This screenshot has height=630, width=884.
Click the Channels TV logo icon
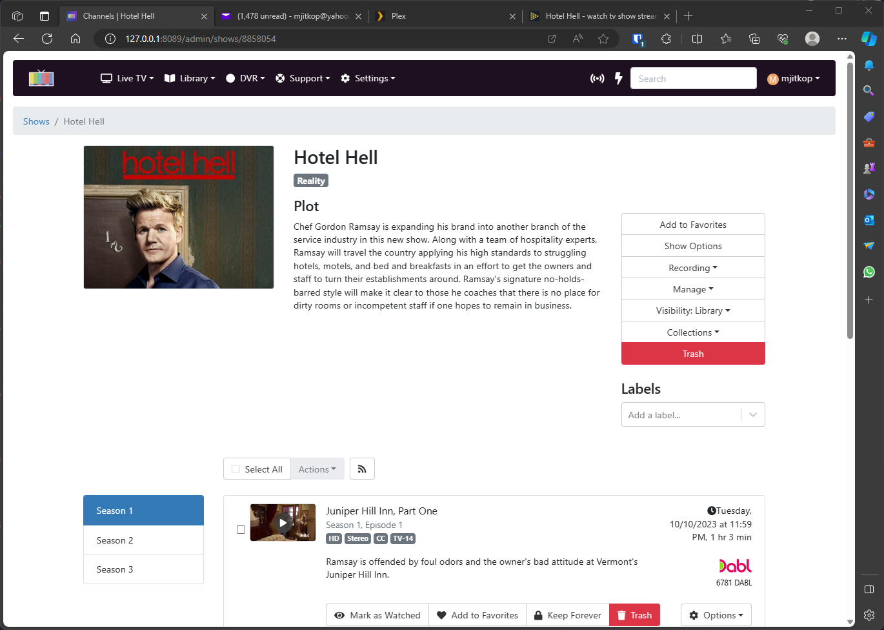[x=41, y=78]
